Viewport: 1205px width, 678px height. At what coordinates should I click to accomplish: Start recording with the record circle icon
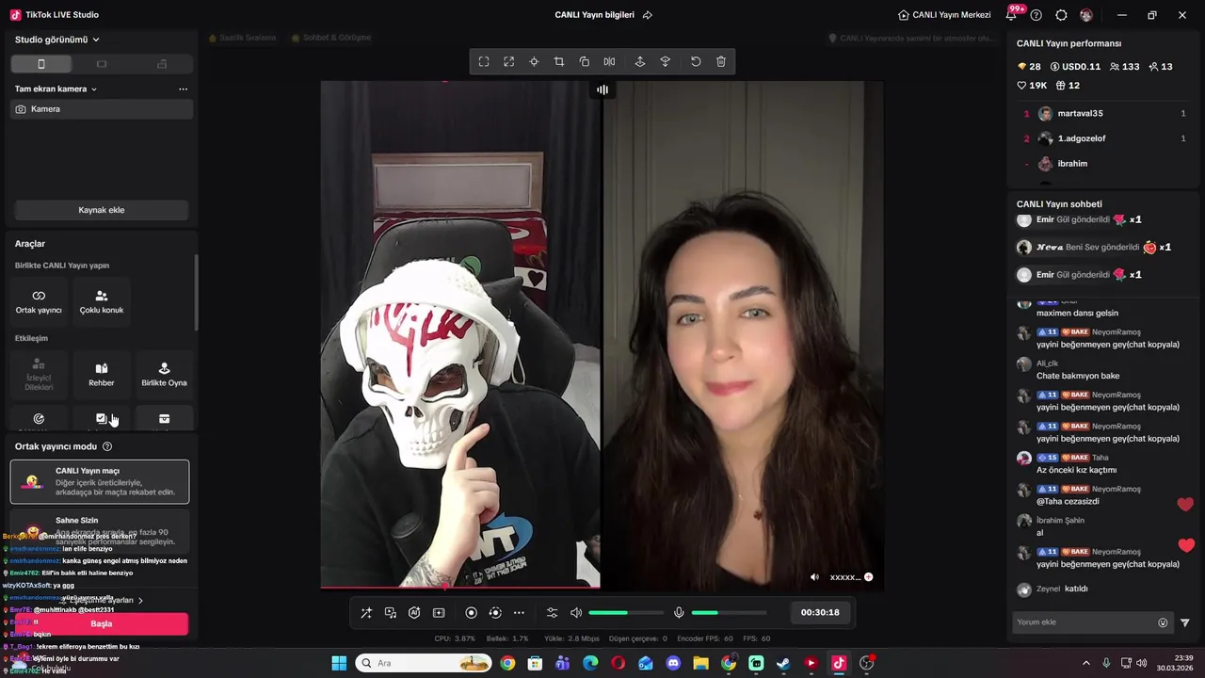click(472, 613)
